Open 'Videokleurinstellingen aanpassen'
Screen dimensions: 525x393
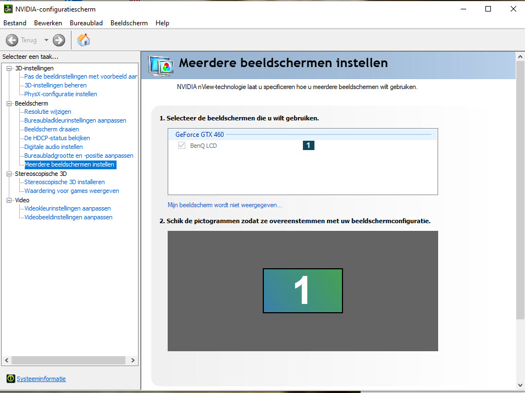point(67,208)
